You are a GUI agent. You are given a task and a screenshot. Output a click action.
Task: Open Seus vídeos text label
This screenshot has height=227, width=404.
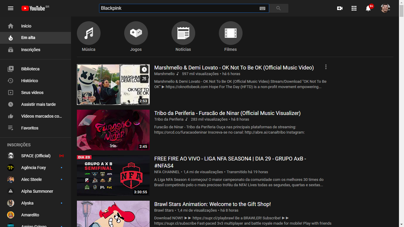pos(32,93)
